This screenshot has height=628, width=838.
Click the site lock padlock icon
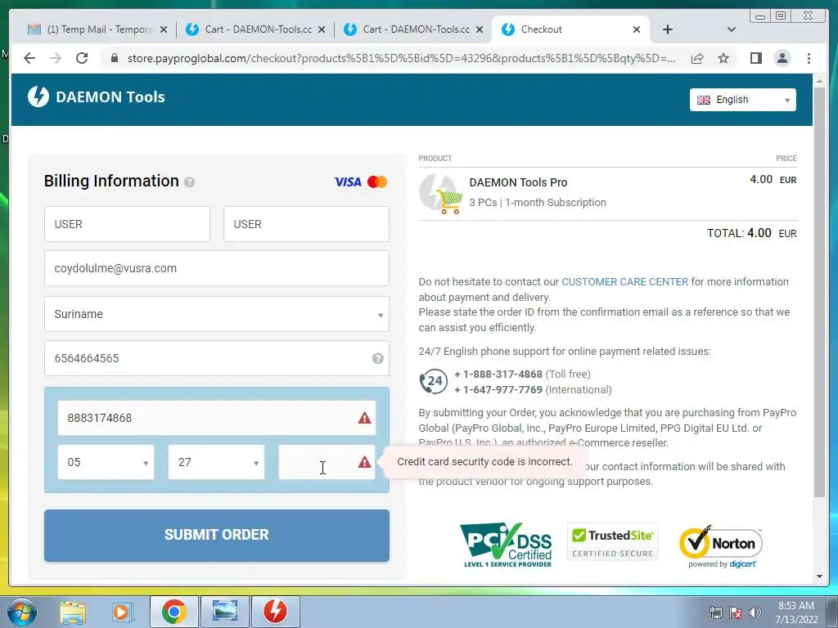click(115, 58)
